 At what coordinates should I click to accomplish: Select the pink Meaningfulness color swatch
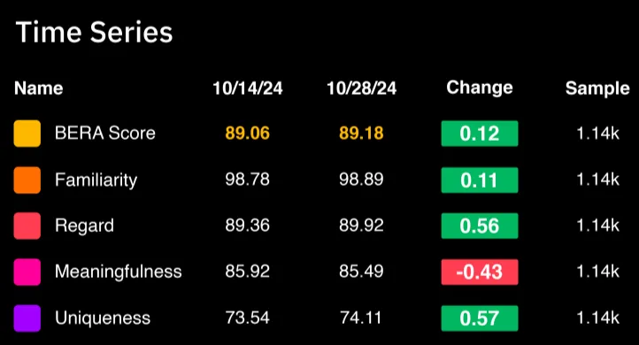pos(27,272)
